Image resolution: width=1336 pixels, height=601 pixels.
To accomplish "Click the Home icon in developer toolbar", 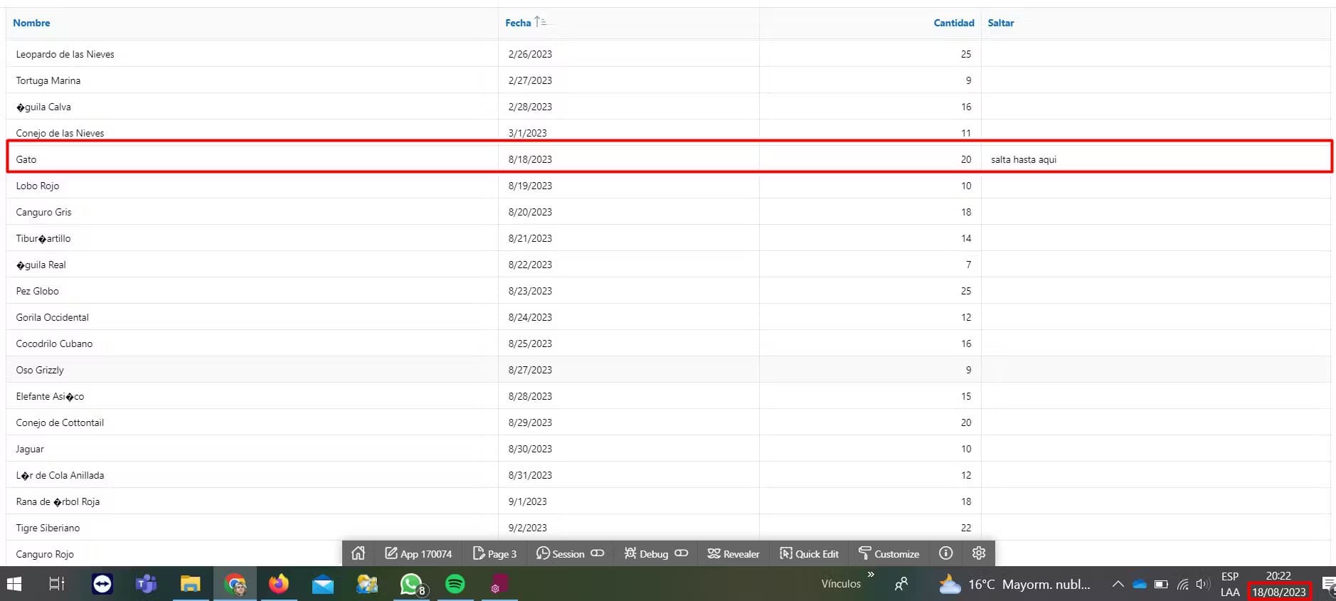I will tap(358, 553).
